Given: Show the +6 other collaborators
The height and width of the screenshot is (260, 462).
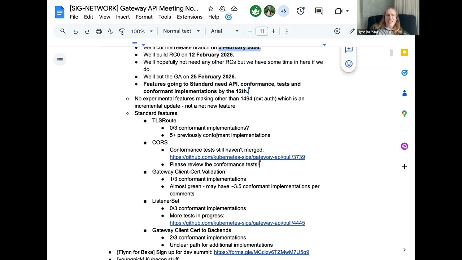Looking at the screenshot, I should (x=283, y=11).
